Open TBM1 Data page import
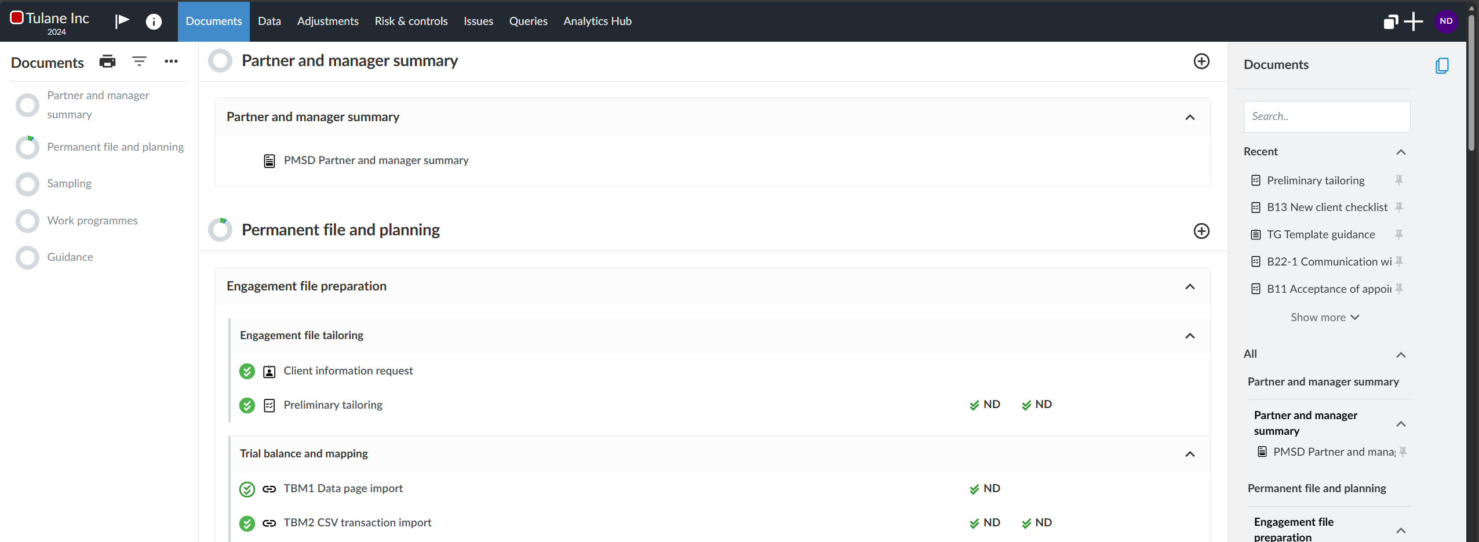The width and height of the screenshot is (1479, 542). coord(343,489)
